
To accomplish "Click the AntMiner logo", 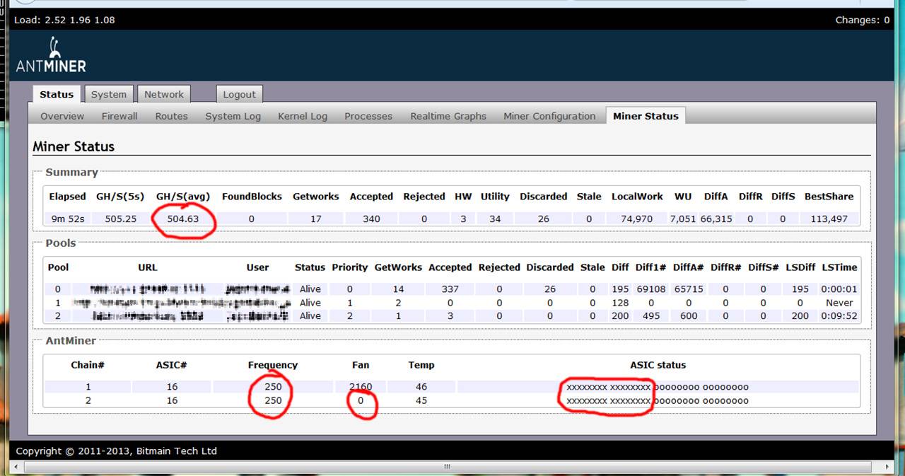I will coord(51,56).
